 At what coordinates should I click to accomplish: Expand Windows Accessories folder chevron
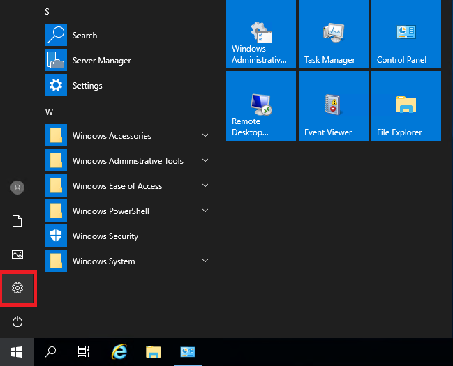pyautogui.click(x=205, y=135)
